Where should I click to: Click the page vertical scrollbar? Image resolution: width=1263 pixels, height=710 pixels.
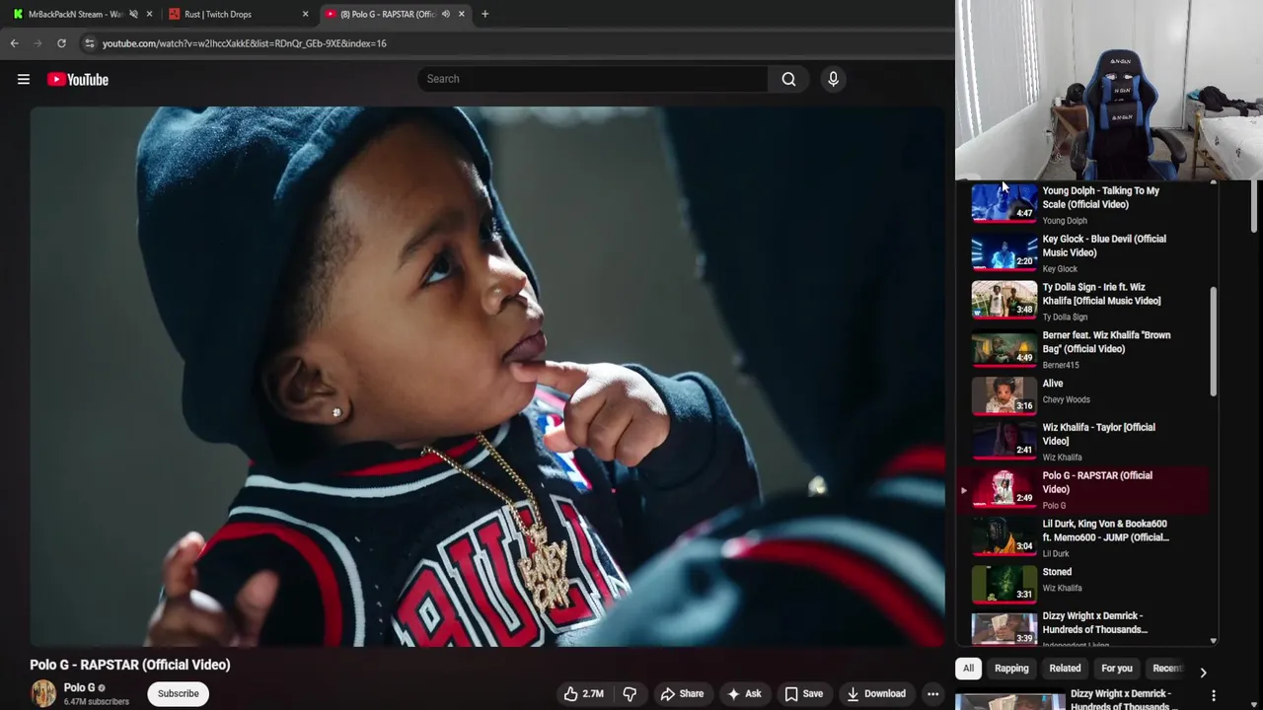coord(1255,206)
